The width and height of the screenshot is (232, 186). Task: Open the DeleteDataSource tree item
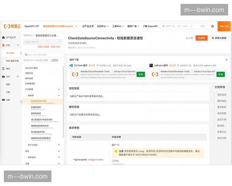(38, 114)
